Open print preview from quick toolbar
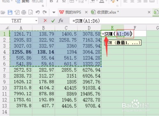 pyautogui.click(x=31, y=12)
